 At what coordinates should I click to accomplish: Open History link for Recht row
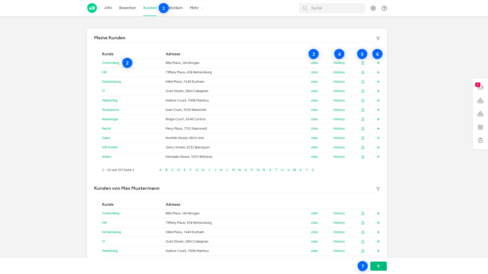tap(339, 129)
